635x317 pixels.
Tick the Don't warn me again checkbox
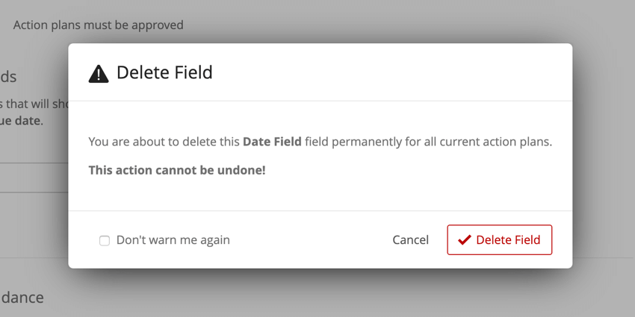coord(105,241)
